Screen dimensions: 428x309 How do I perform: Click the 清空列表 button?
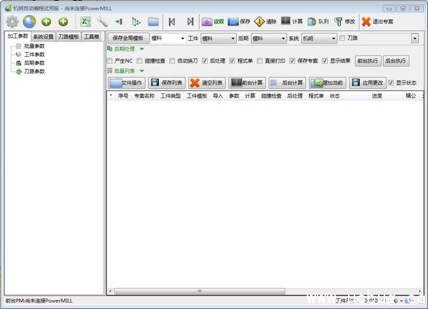coord(205,83)
